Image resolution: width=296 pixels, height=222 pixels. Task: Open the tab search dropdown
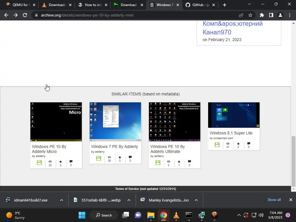(249, 4)
